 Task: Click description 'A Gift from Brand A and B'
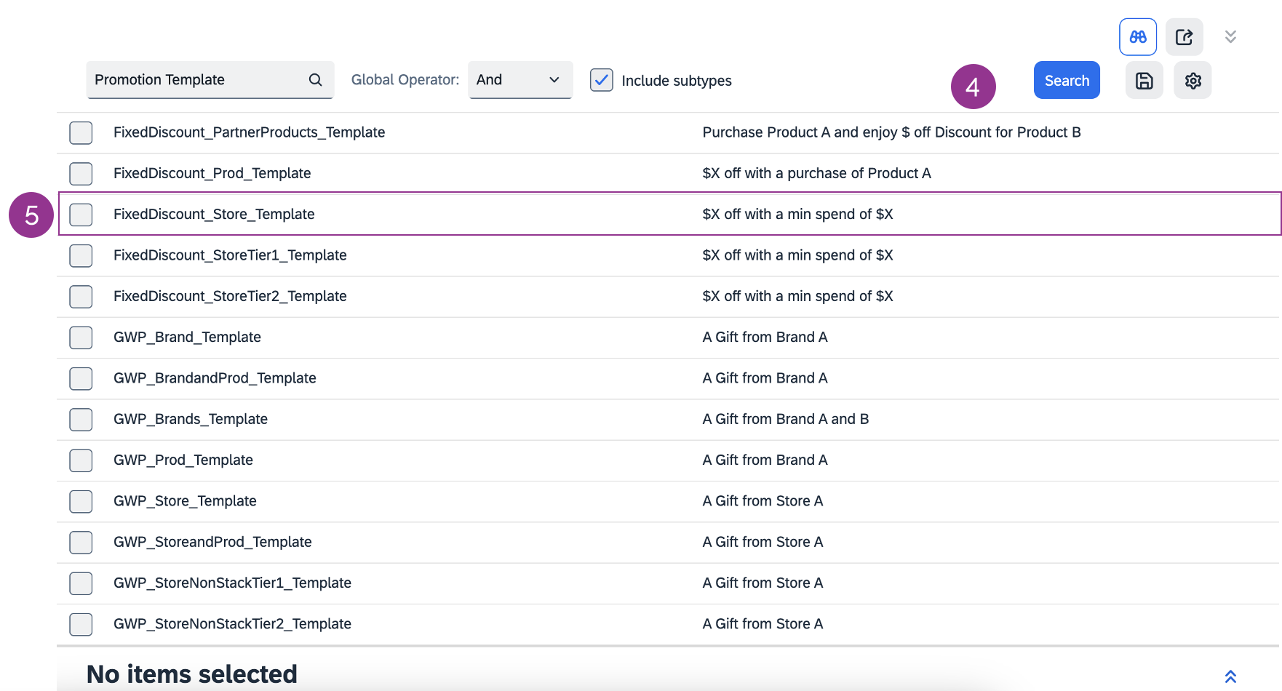(785, 419)
